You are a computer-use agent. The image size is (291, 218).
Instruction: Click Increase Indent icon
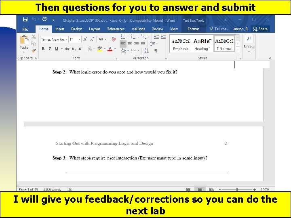pos(163,37)
